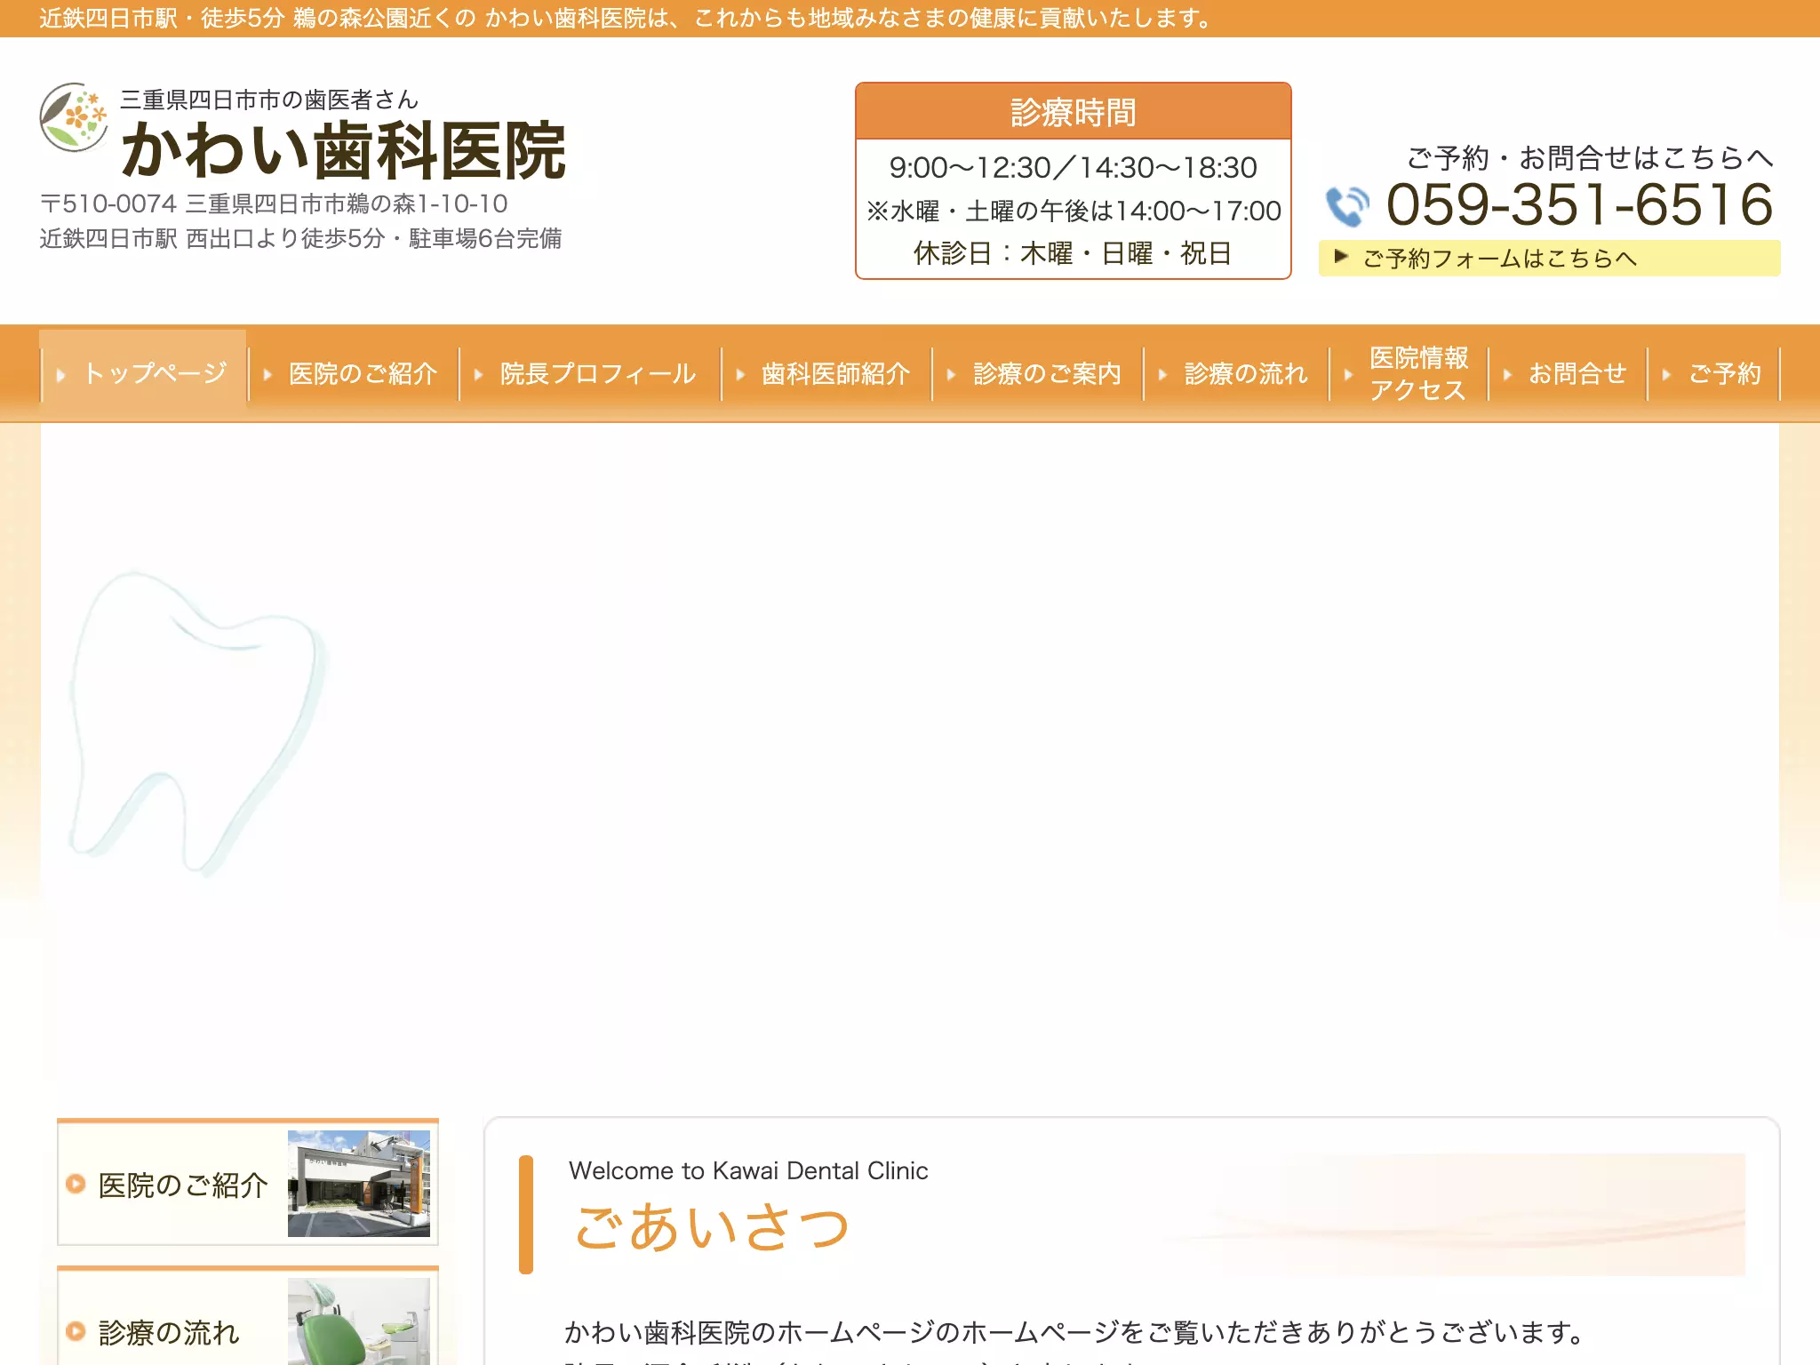Click the orange bullet beside 医院のご紹介 banner

[76, 1184]
